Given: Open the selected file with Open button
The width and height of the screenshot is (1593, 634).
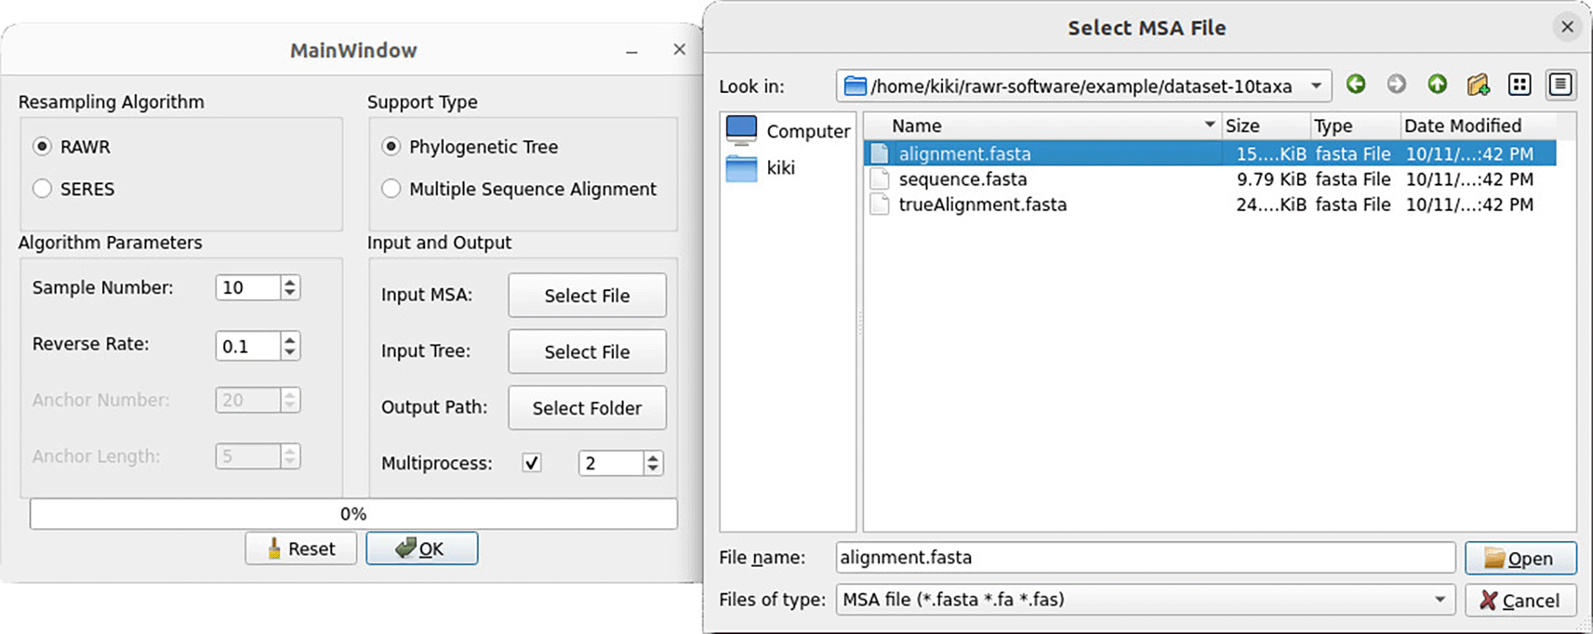Looking at the screenshot, I should pyautogui.click(x=1520, y=558).
